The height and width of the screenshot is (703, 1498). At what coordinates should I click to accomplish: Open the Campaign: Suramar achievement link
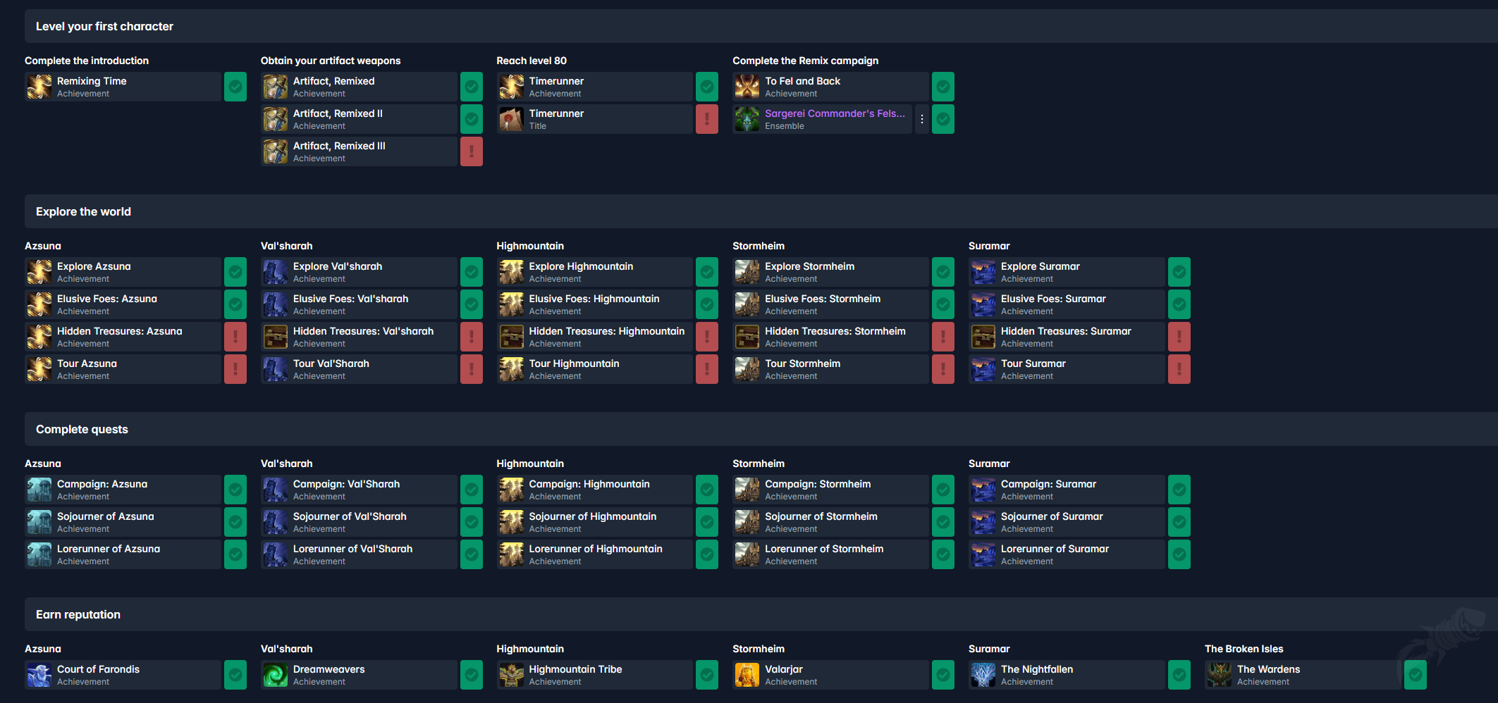tap(1048, 484)
